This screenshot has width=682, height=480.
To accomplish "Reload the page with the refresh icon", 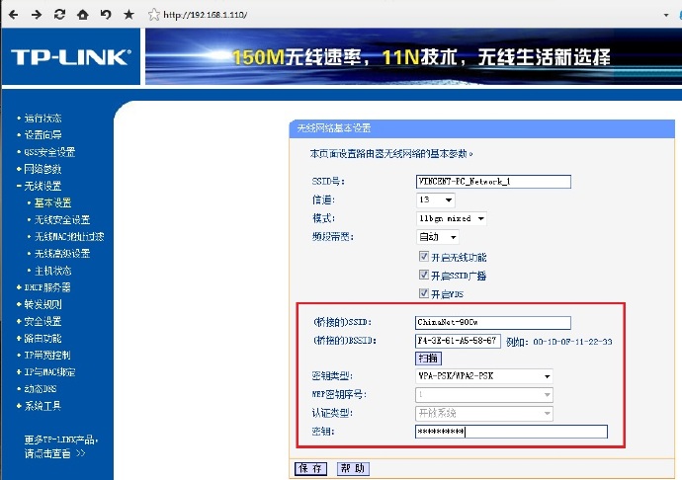I will [59, 15].
